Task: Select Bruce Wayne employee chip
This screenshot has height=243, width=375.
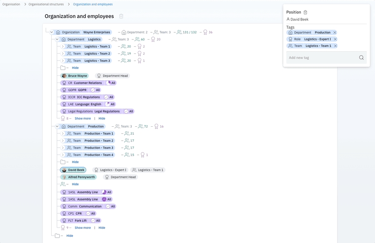Action: [74, 76]
